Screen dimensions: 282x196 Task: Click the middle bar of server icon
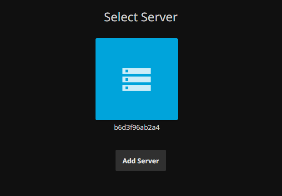coord(139,79)
